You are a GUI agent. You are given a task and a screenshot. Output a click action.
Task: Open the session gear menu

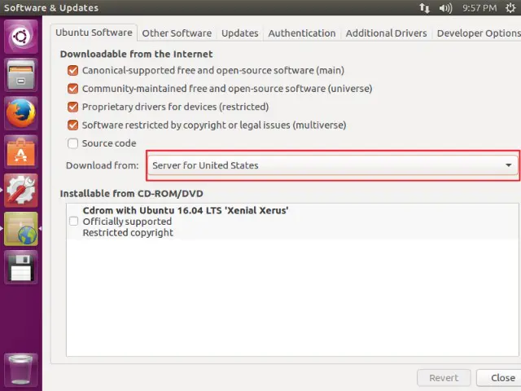click(510, 8)
